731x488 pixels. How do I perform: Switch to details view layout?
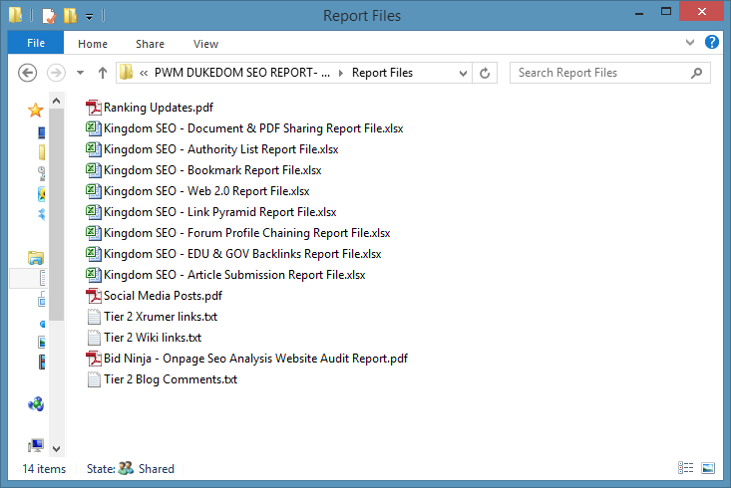click(685, 468)
